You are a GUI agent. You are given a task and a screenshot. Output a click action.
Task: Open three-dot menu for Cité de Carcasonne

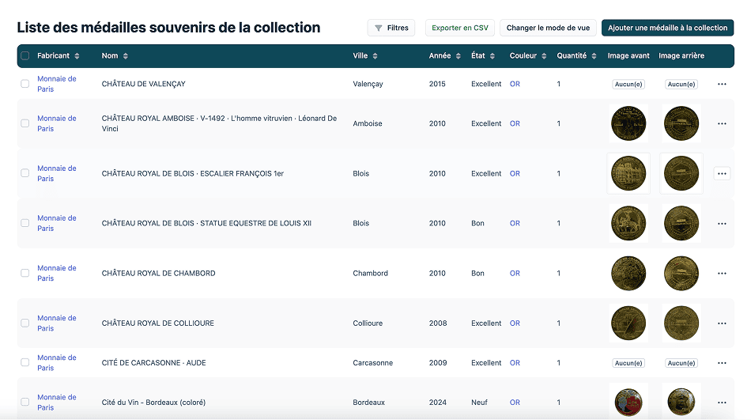[x=721, y=363]
